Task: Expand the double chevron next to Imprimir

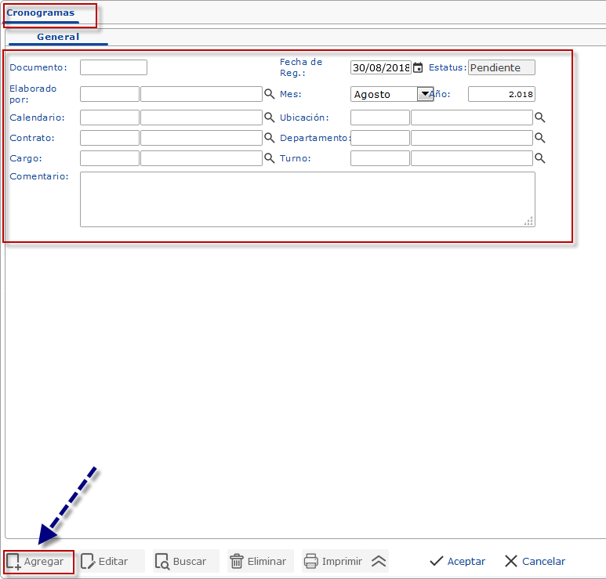Action: tap(379, 561)
